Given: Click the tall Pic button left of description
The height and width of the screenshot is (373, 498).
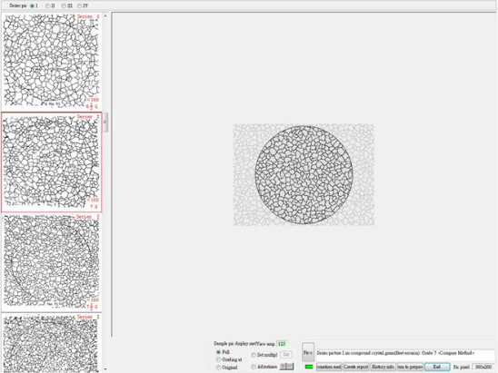Looking at the screenshot, I should (308, 352).
